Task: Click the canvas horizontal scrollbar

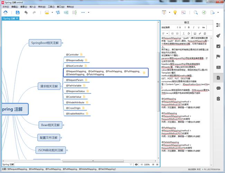Action: (x=93, y=161)
